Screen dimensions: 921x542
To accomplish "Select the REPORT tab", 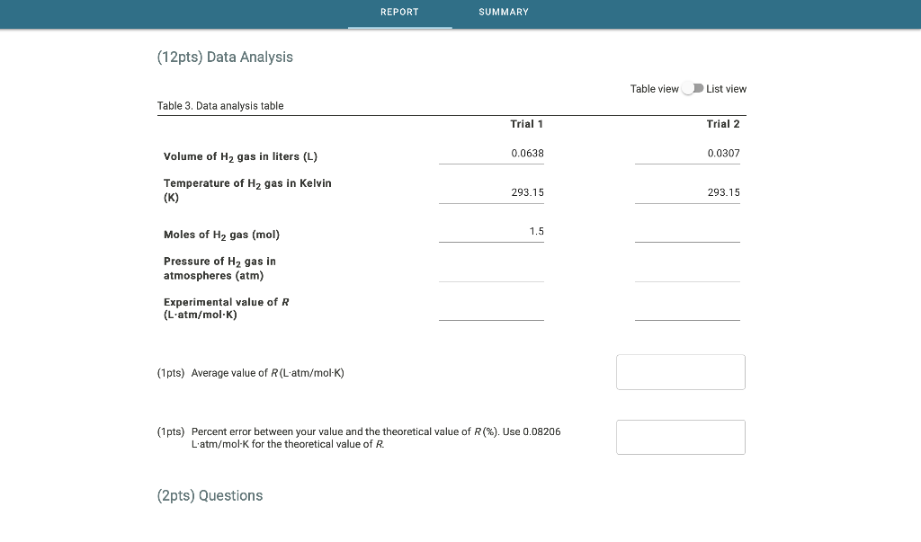I will coord(399,12).
